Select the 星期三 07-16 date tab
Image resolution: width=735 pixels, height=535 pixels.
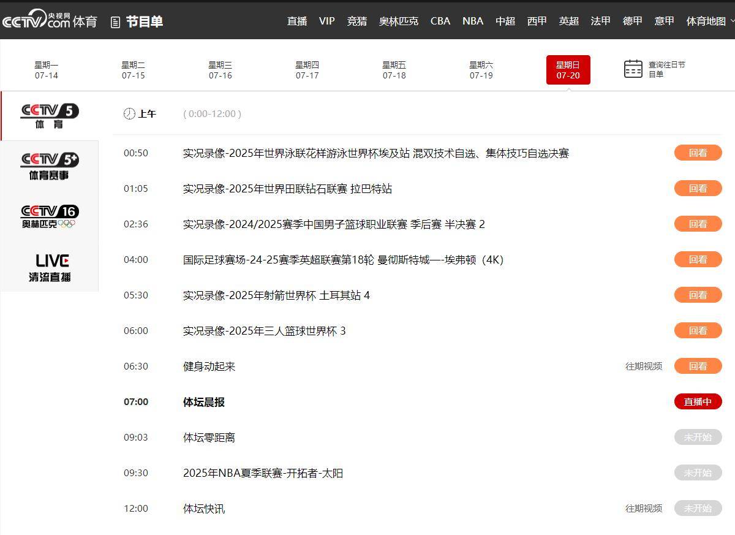pyautogui.click(x=221, y=70)
